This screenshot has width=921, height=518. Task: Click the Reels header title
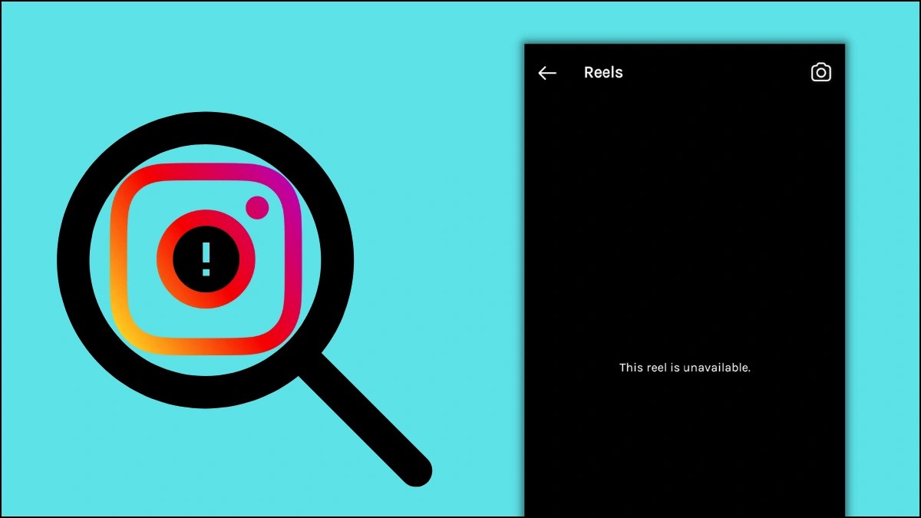pyautogui.click(x=603, y=72)
